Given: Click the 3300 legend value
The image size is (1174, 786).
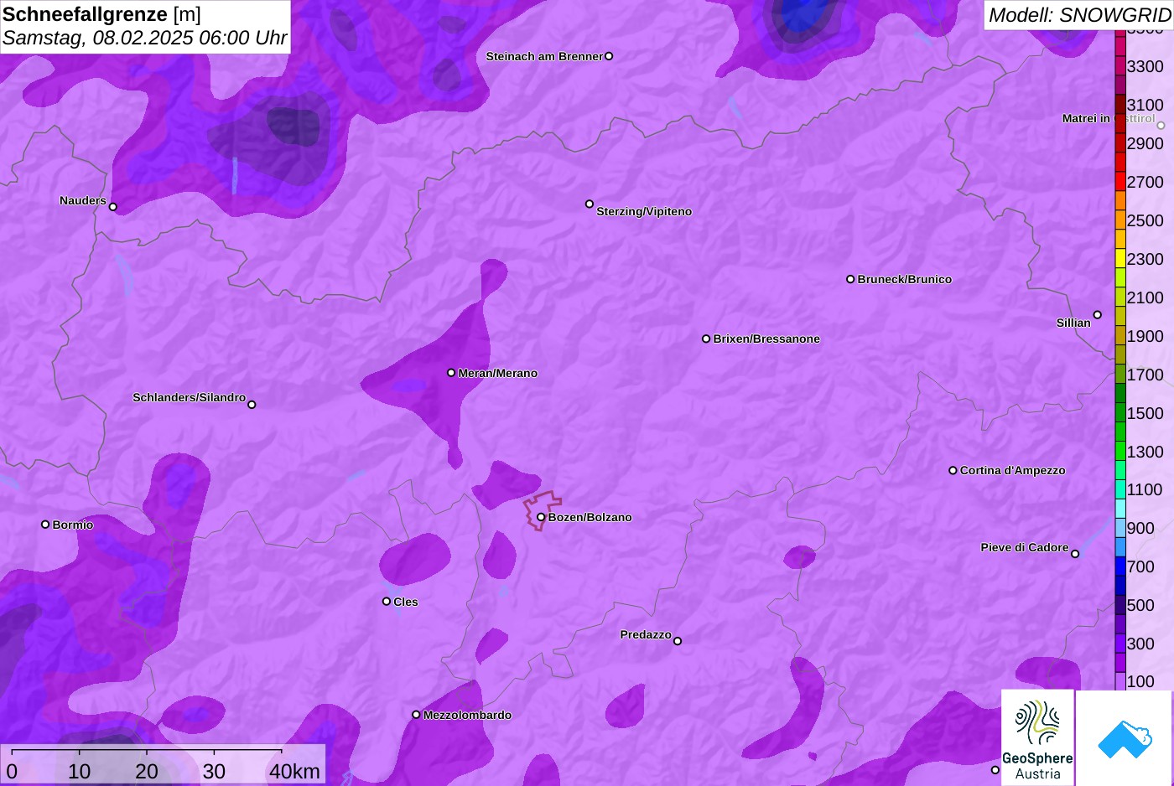Looking at the screenshot, I should tap(1145, 66).
